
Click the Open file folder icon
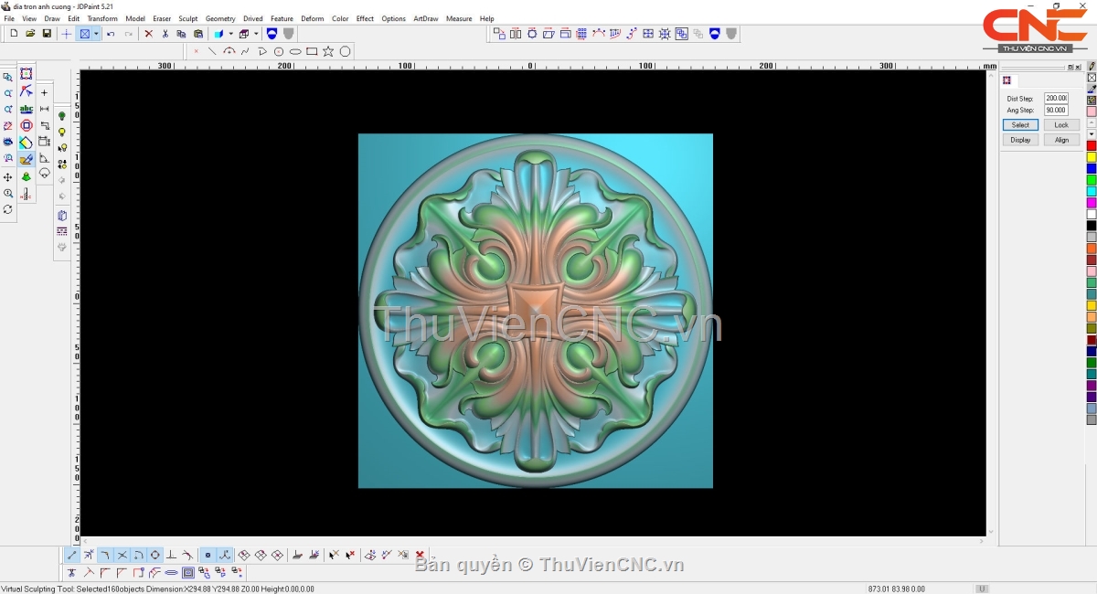[x=30, y=34]
